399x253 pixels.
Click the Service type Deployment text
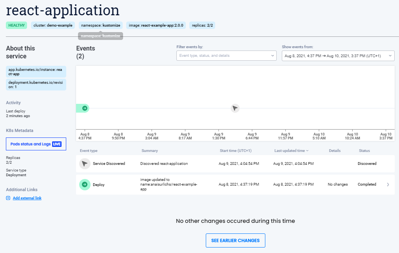[16, 173]
